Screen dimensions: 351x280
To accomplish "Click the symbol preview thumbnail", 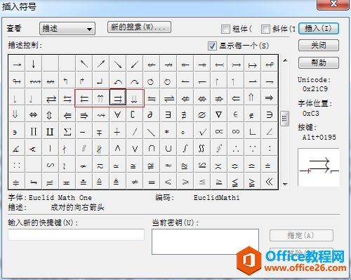I will click(319, 167).
